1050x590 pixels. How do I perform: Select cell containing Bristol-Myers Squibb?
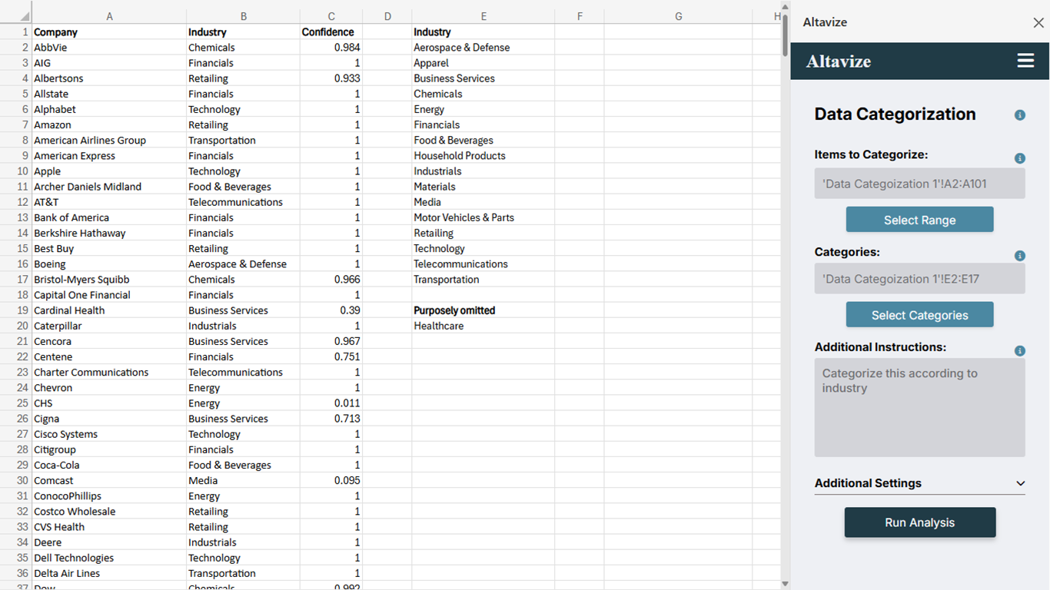pos(109,280)
